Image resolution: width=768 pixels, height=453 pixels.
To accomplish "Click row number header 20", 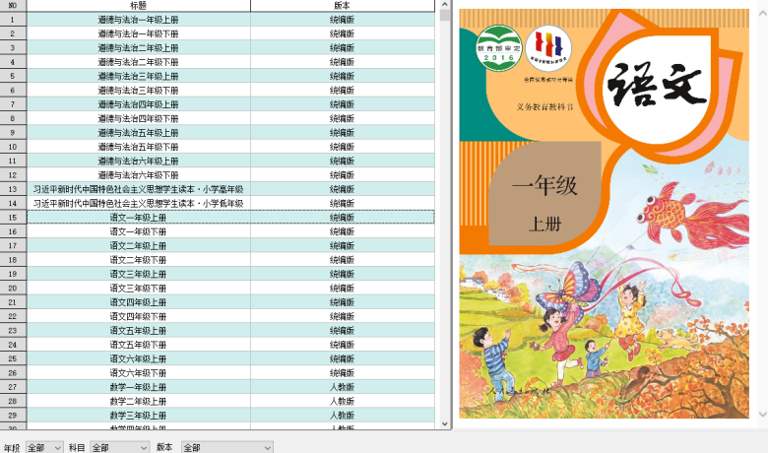I will [13, 288].
